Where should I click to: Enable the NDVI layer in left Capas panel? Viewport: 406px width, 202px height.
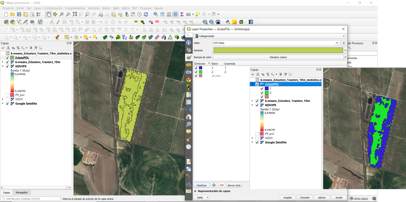pos(7,99)
